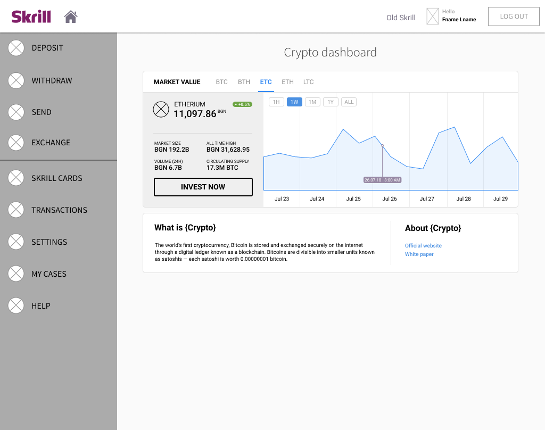
Task: Click the Jul 23 axis label
Action: click(x=282, y=199)
